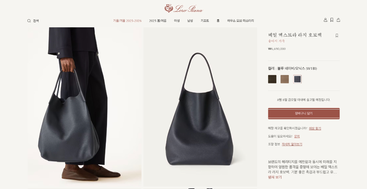Open the 남성 menu
The height and width of the screenshot is (189, 367).
click(x=190, y=21)
